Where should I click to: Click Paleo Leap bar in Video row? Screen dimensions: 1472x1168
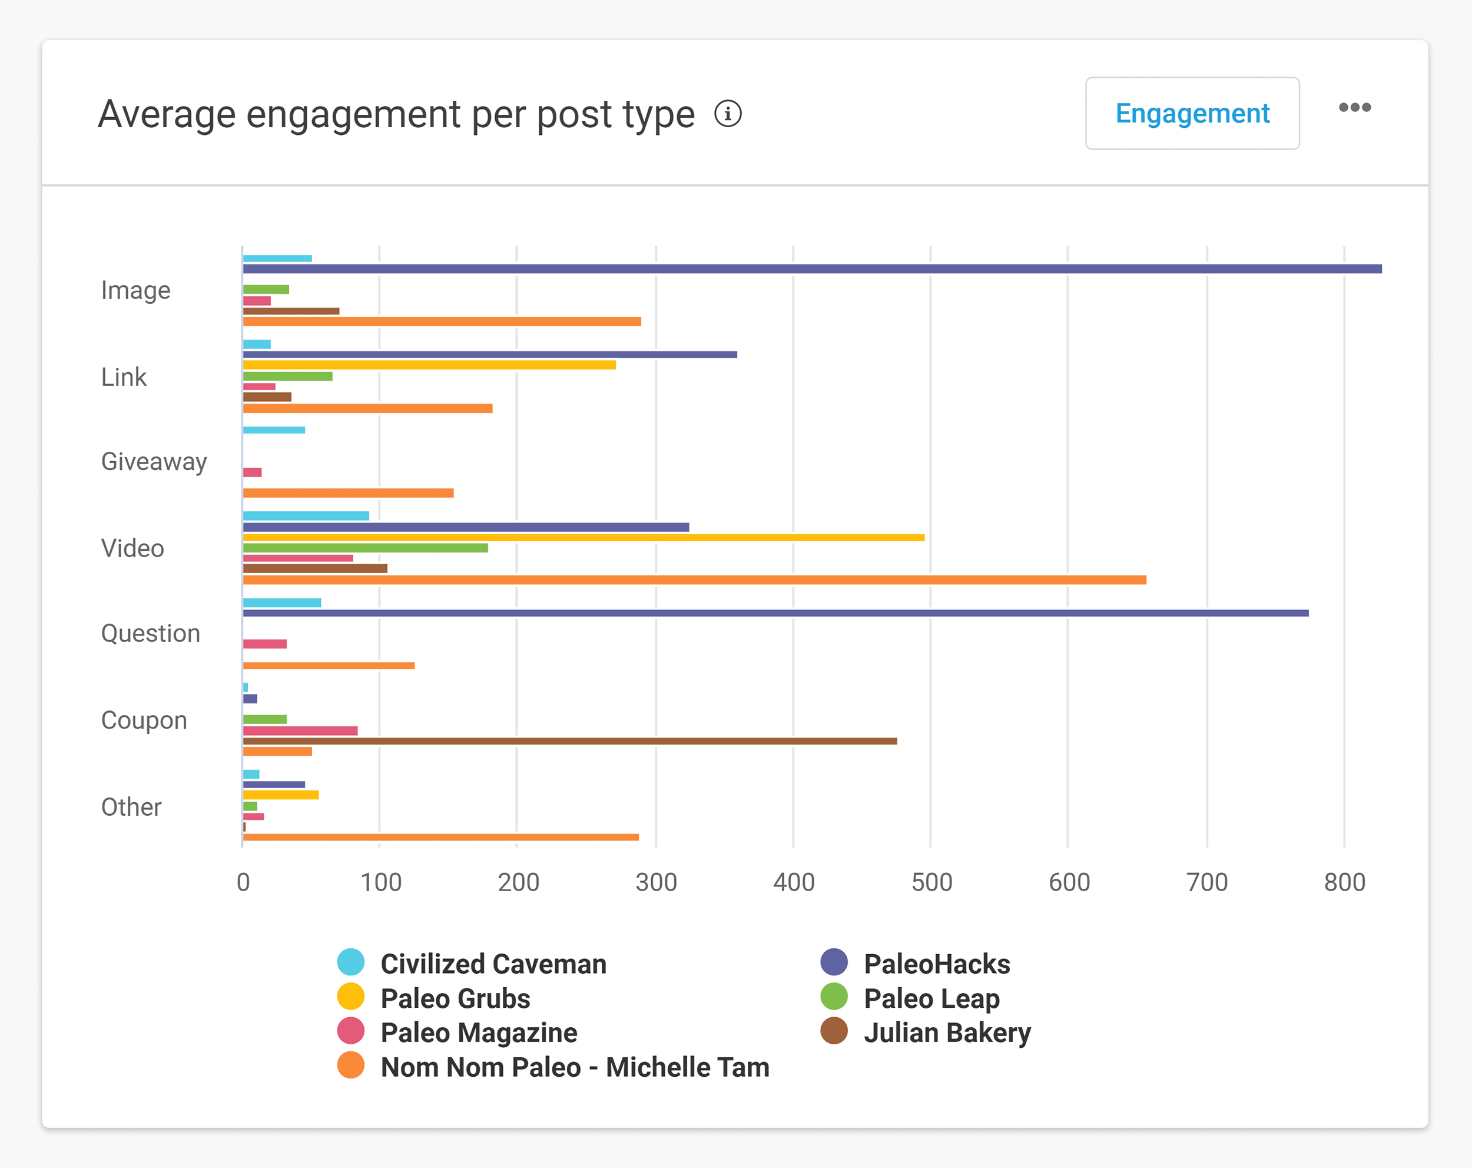click(x=365, y=548)
